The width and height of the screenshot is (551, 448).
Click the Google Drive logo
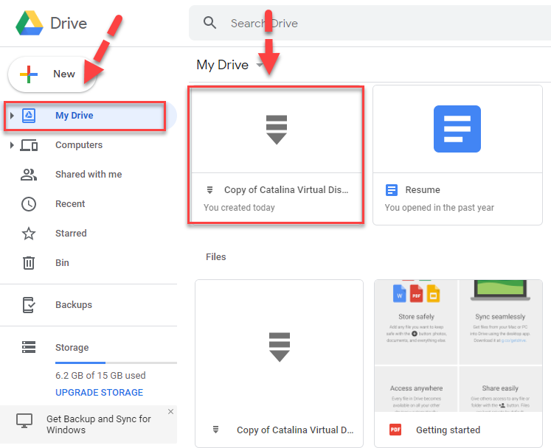click(x=30, y=23)
